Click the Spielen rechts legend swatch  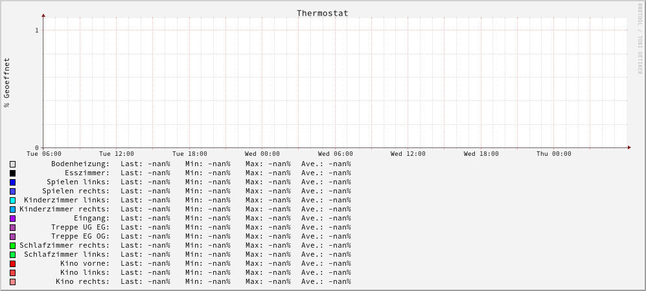point(12,191)
